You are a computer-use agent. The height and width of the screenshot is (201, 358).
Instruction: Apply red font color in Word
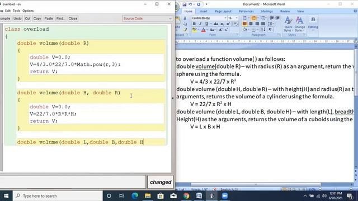(x=204, y=30)
